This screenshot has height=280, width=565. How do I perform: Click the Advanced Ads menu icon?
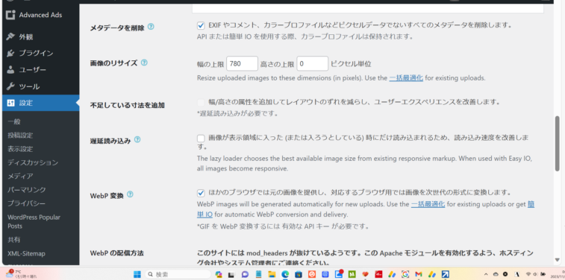[10, 15]
